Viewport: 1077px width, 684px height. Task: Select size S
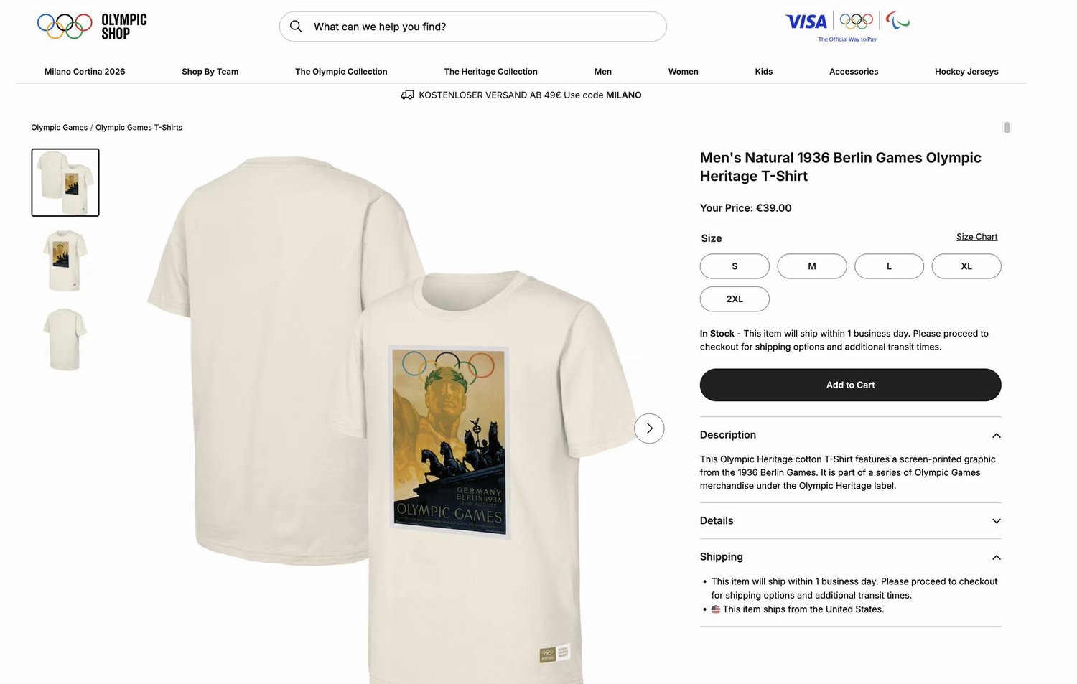(735, 266)
